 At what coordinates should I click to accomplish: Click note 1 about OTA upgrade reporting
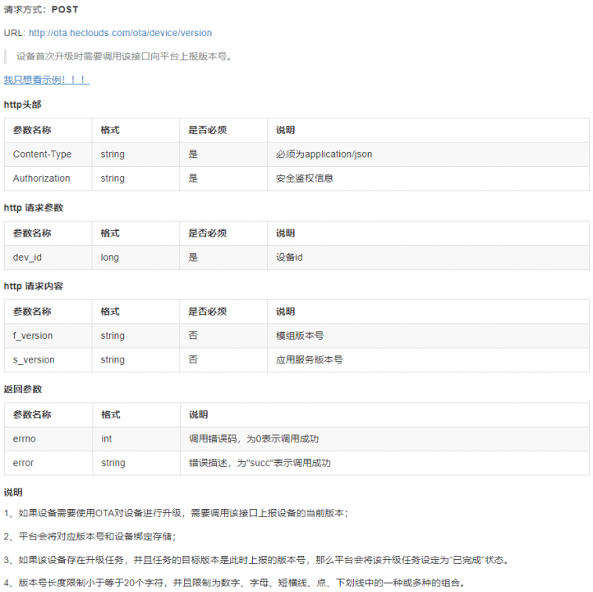click(x=177, y=513)
